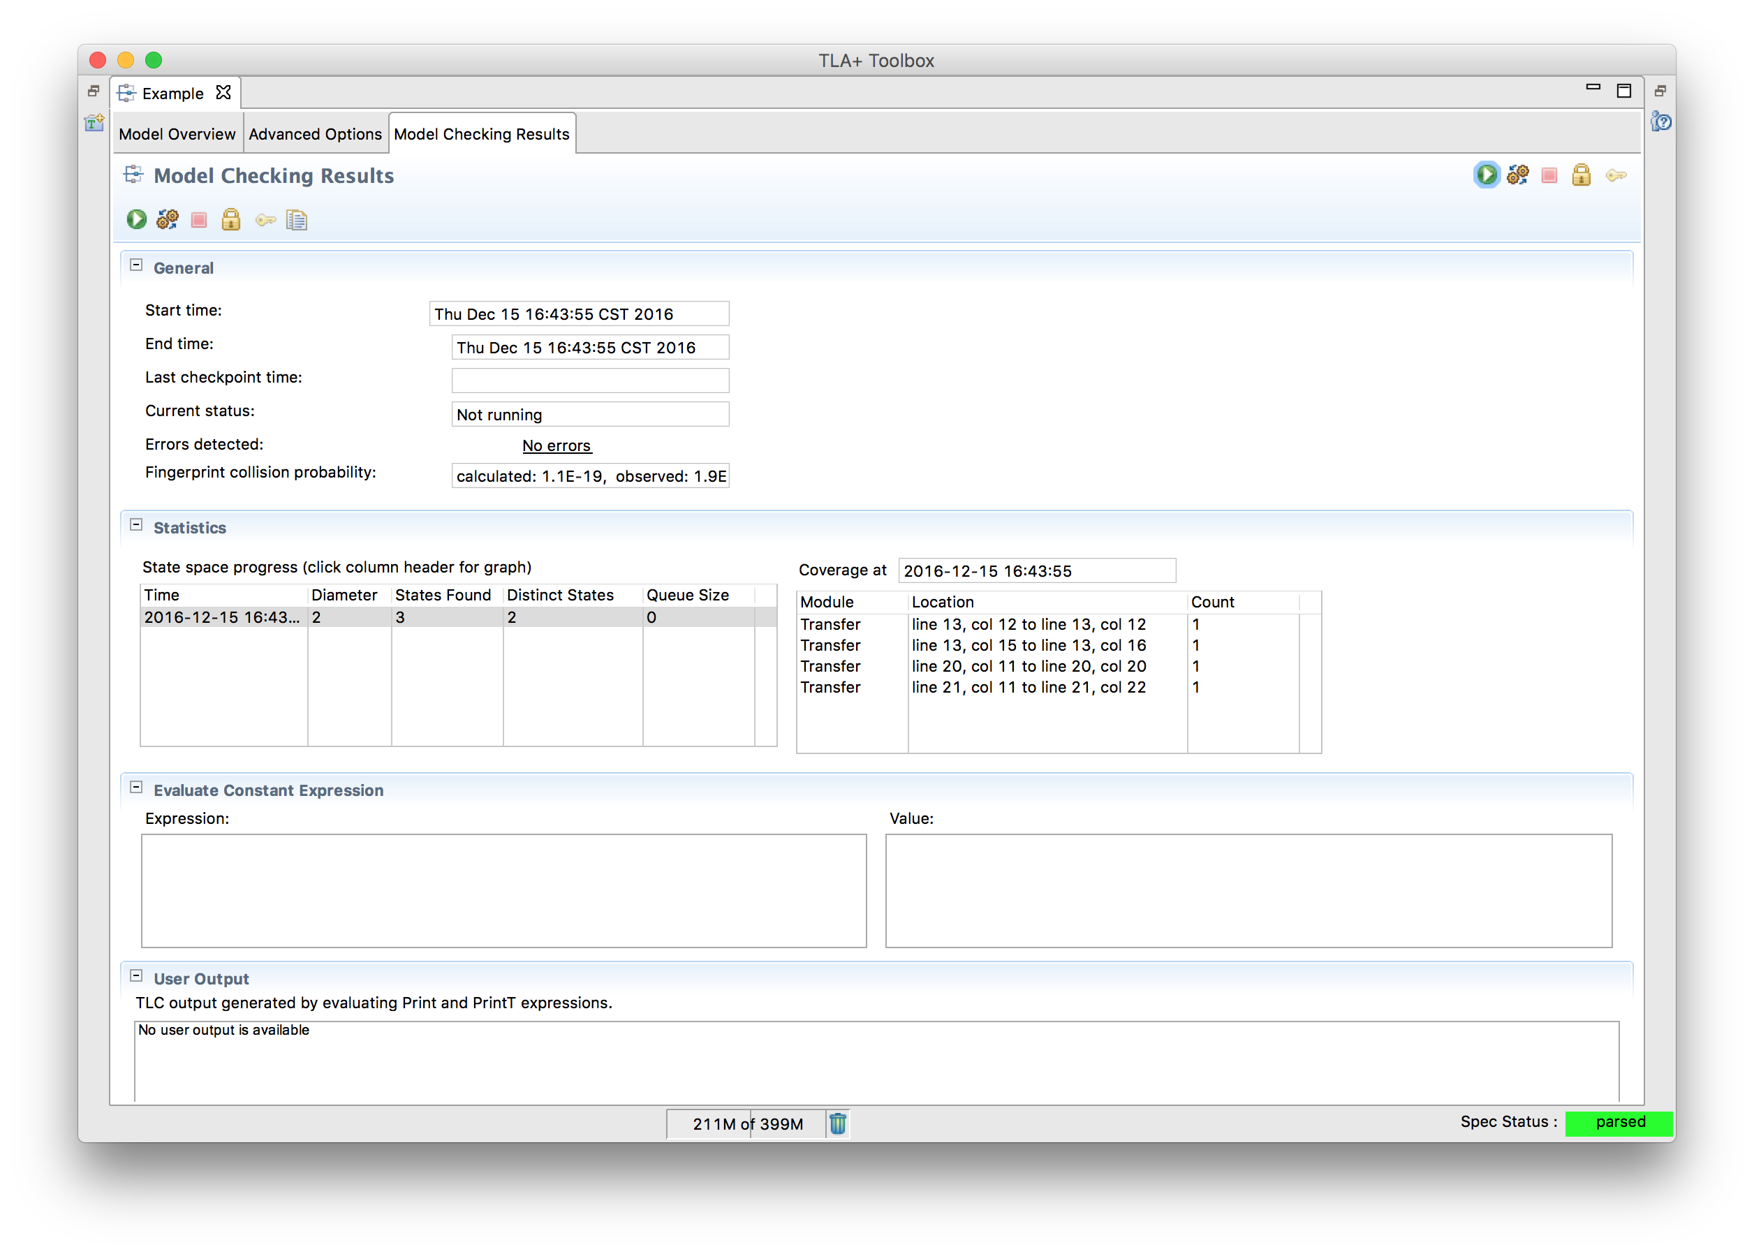This screenshot has width=1754, height=1254.
Task: Close the Example editor tab
Action: coord(224,93)
